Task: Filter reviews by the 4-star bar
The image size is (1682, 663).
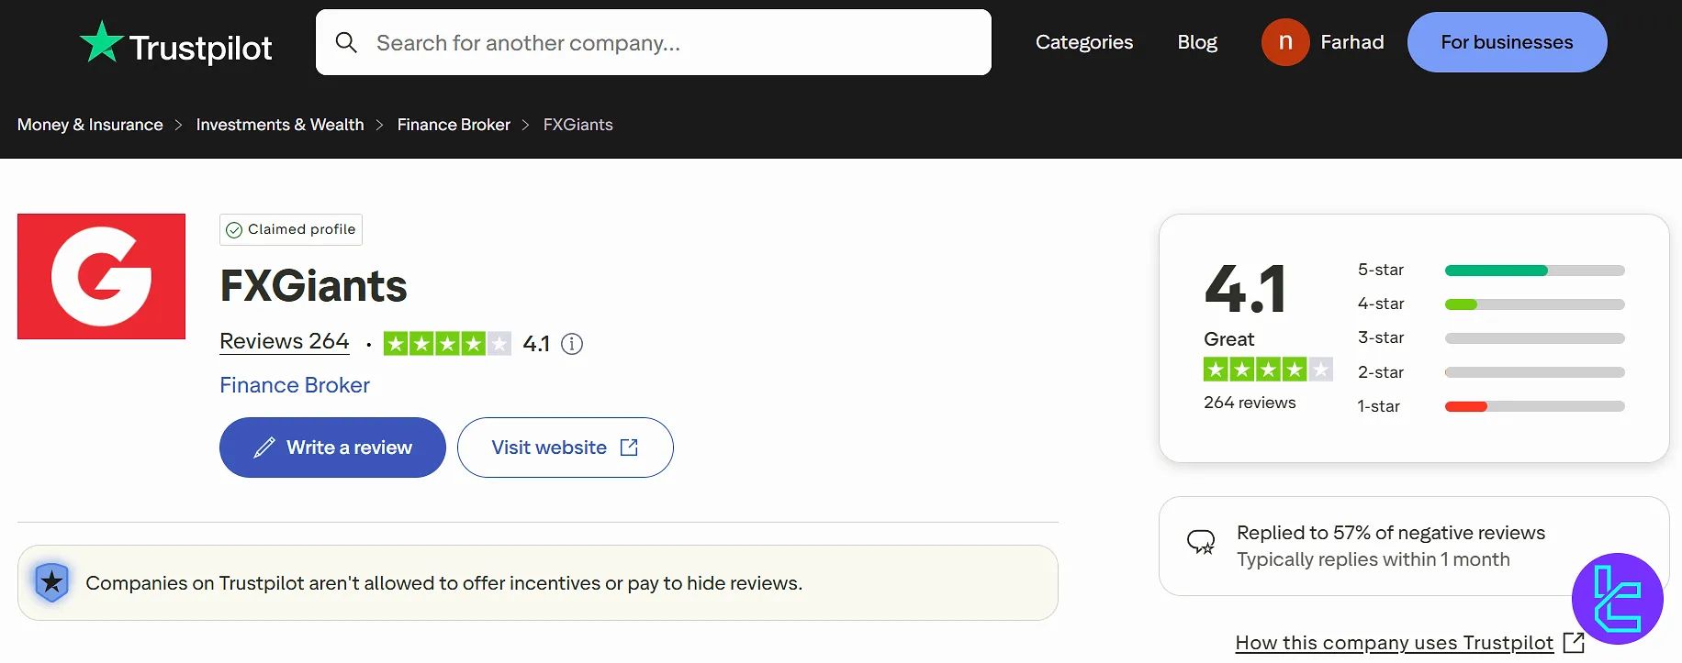Action: [1534, 304]
